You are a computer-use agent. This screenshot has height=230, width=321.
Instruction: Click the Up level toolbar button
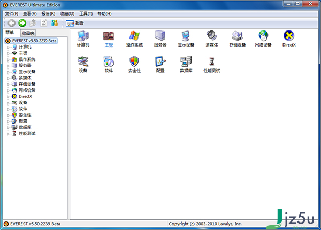point(33,23)
